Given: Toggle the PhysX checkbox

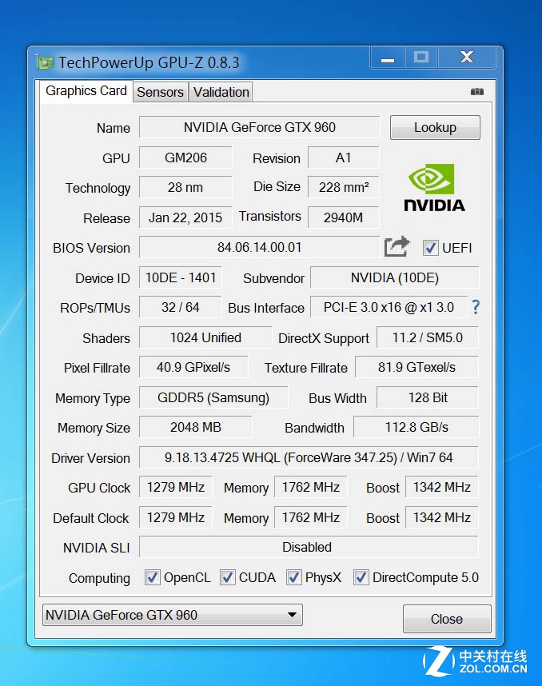Looking at the screenshot, I should (x=294, y=577).
